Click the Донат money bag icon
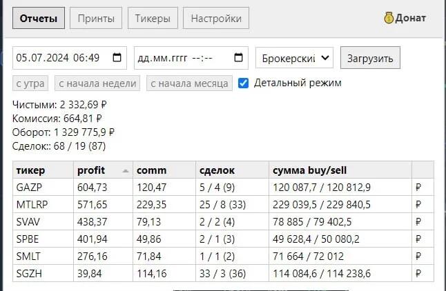The width and height of the screenshot is (446, 291). tap(389, 18)
